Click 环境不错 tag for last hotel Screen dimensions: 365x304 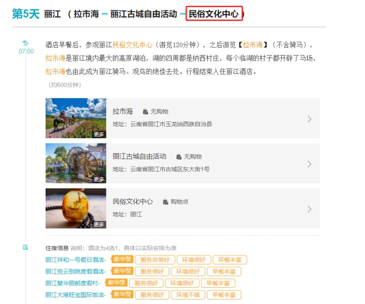click(x=187, y=295)
